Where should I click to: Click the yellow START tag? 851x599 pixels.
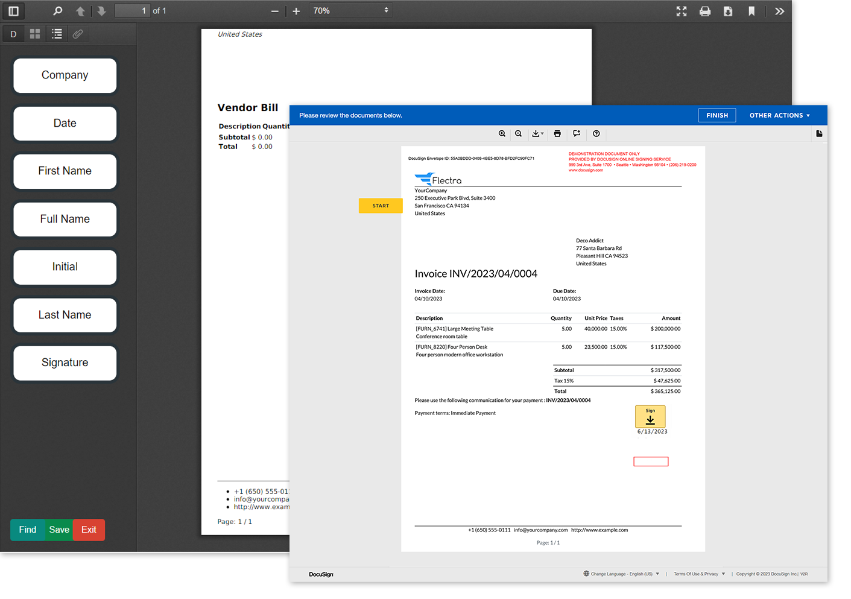(x=381, y=206)
